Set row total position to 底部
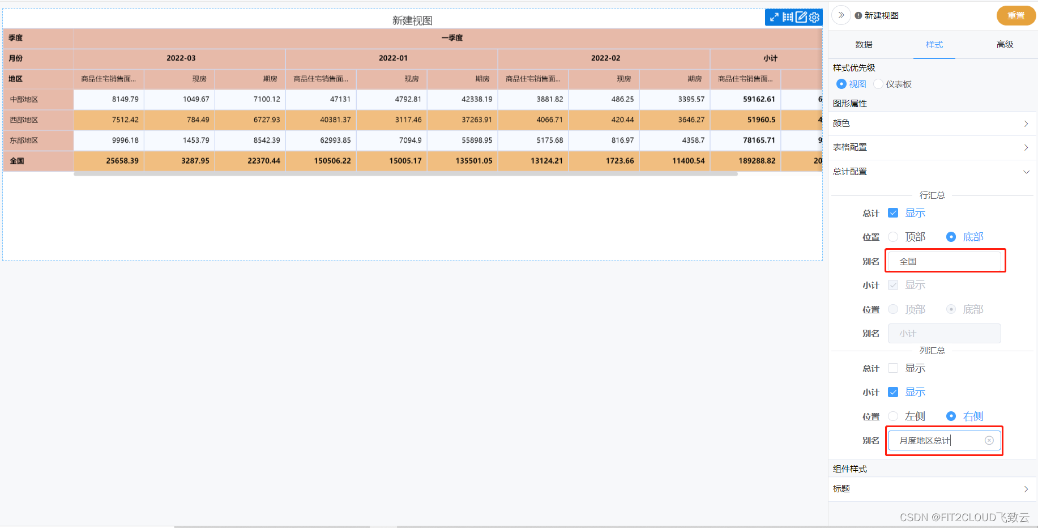Image resolution: width=1038 pixels, height=528 pixels. click(x=951, y=237)
